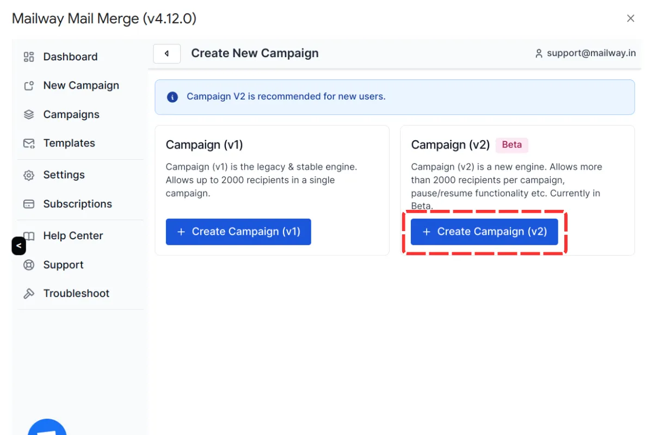Click the info icon in the blue banner
653x435 pixels.
coord(173,96)
